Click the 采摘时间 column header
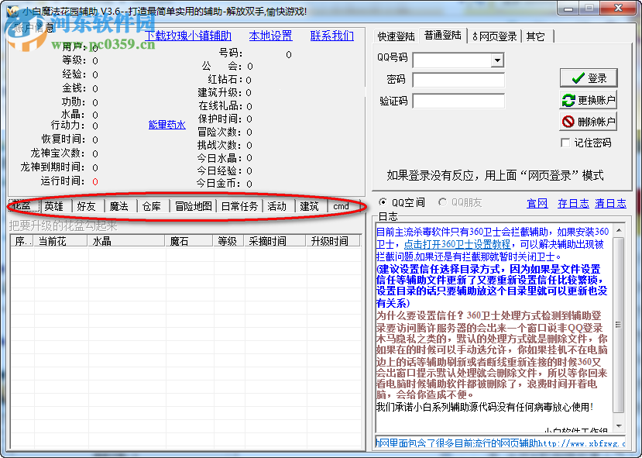 (275, 241)
